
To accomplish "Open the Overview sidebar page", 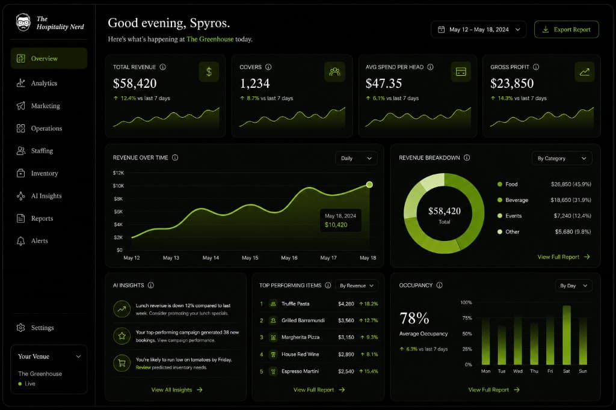I will (x=49, y=58).
